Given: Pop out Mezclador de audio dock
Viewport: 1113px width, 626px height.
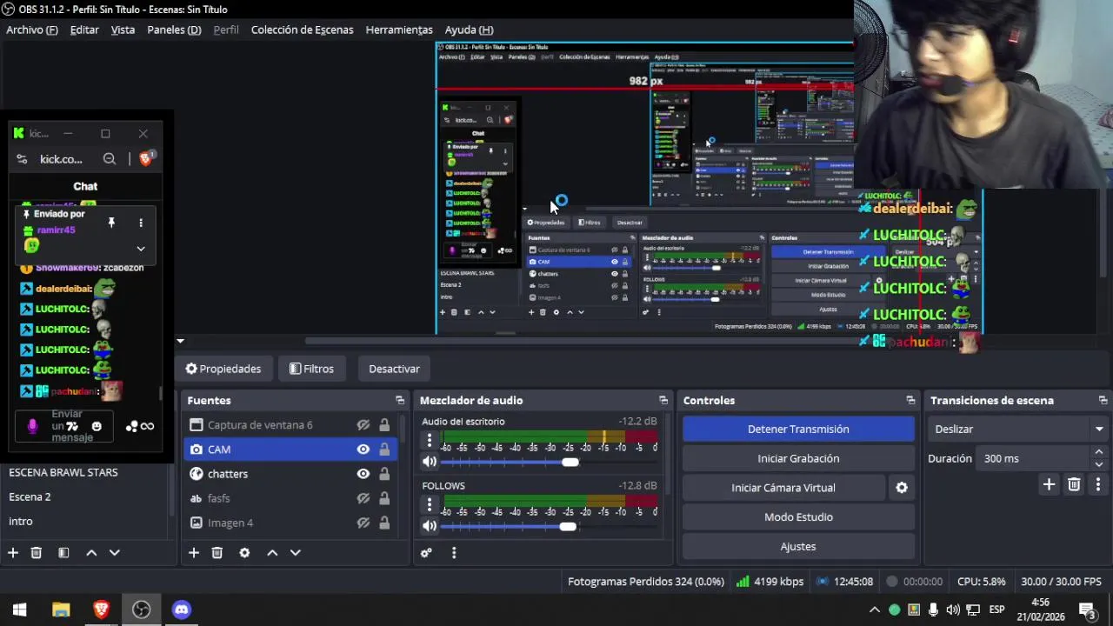Looking at the screenshot, I should (x=663, y=400).
